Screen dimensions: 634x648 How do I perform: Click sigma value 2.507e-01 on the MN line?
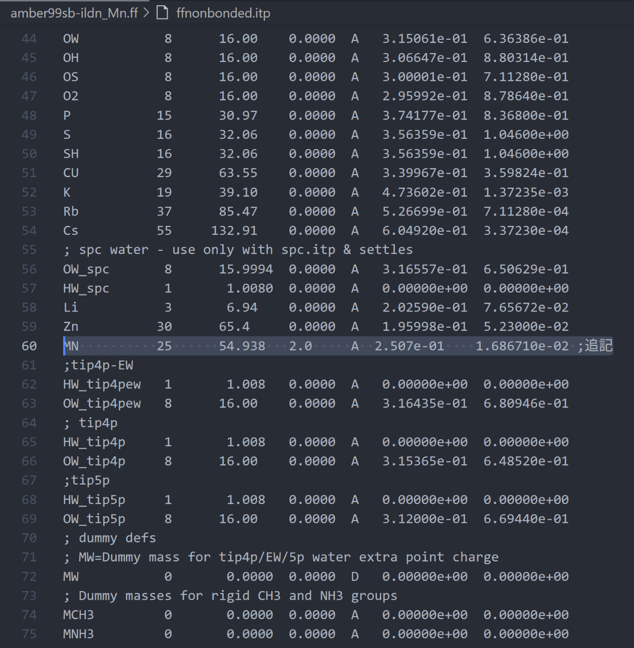409,346
